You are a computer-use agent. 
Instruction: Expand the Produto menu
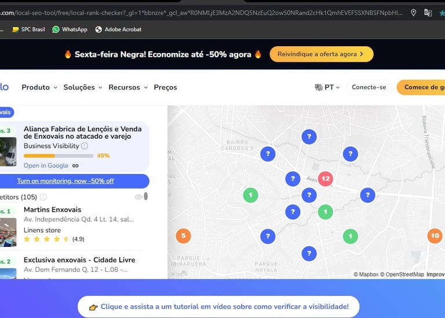click(x=39, y=87)
